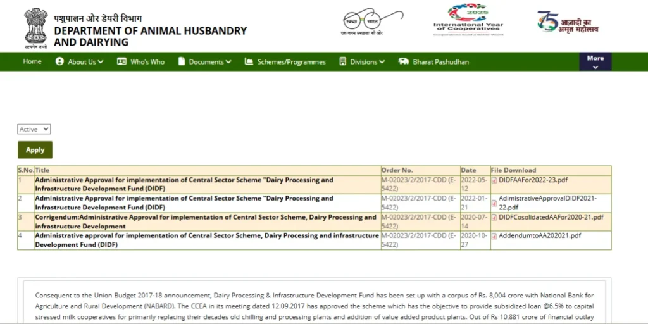Click the Bharat Pashudhan cow icon

[403, 61]
